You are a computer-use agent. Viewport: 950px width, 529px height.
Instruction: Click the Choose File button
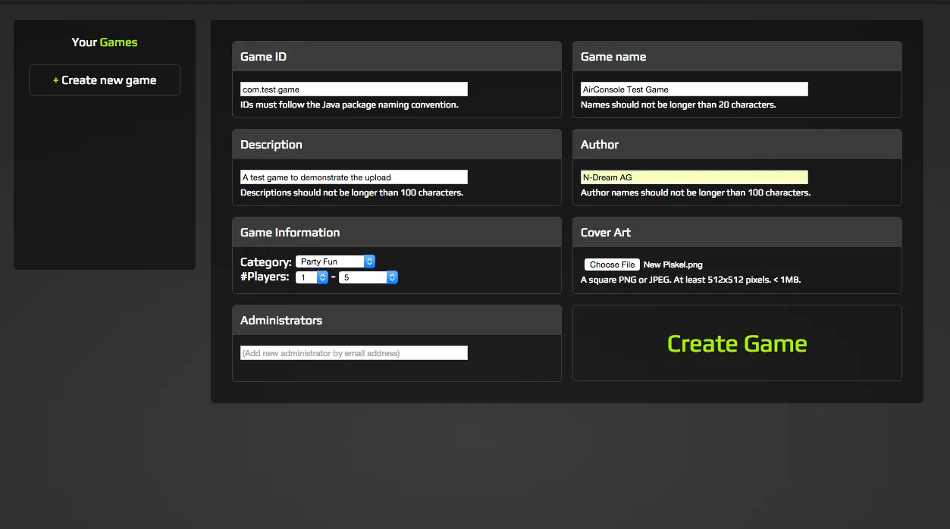coord(612,264)
